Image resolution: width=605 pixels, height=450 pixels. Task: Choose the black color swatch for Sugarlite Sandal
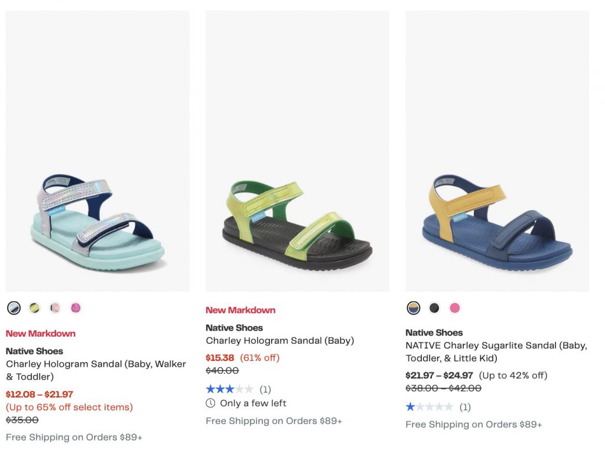point(434,308)
